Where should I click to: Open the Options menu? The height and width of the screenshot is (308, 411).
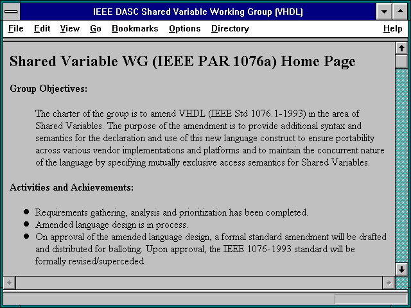tap(185, 28)
